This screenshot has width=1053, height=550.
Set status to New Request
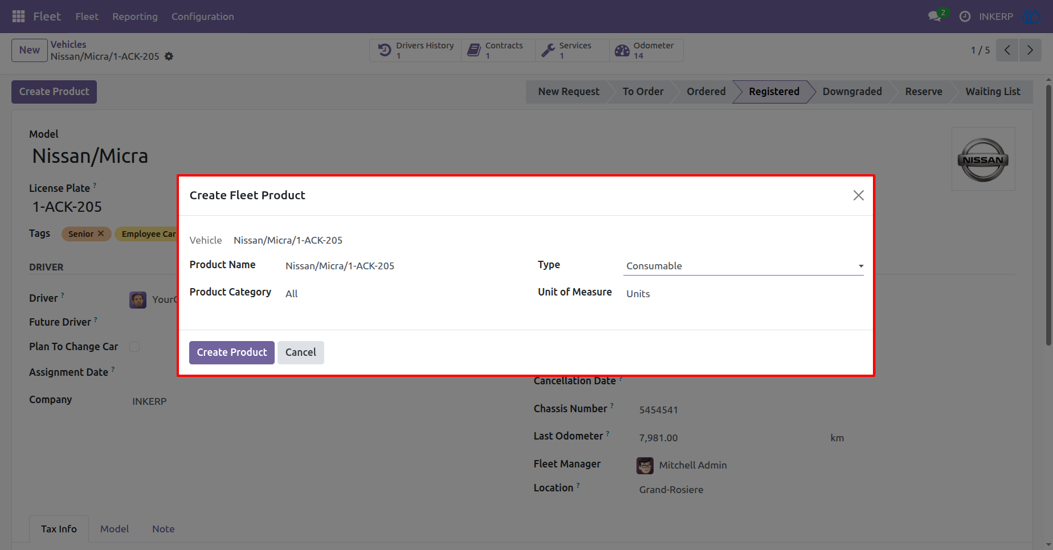[x=568, y=92]
